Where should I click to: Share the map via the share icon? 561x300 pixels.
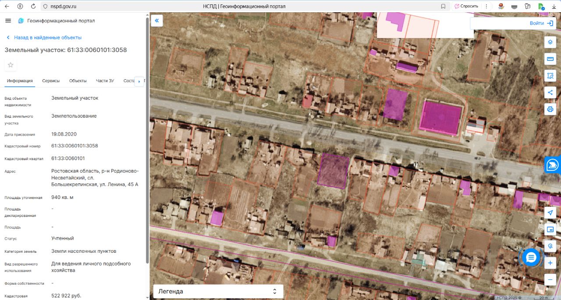550,92
